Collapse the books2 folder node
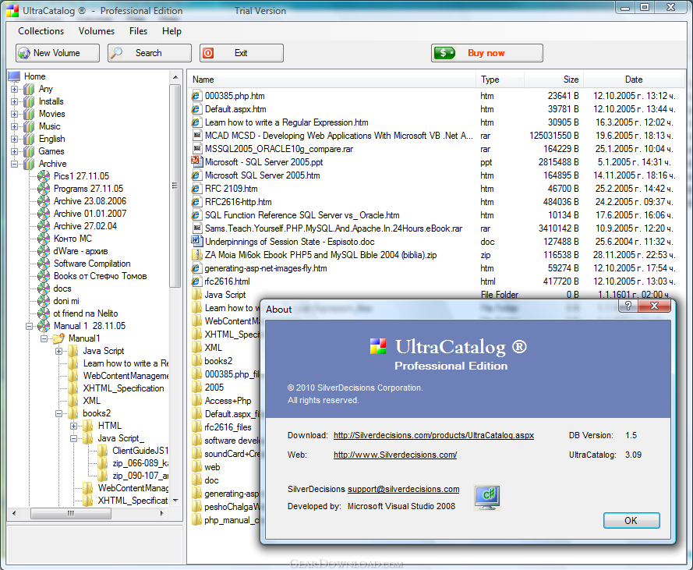Screen dimensions: 693x570 58,413
